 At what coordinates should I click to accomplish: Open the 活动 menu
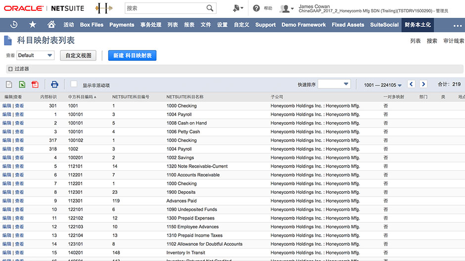68,25
